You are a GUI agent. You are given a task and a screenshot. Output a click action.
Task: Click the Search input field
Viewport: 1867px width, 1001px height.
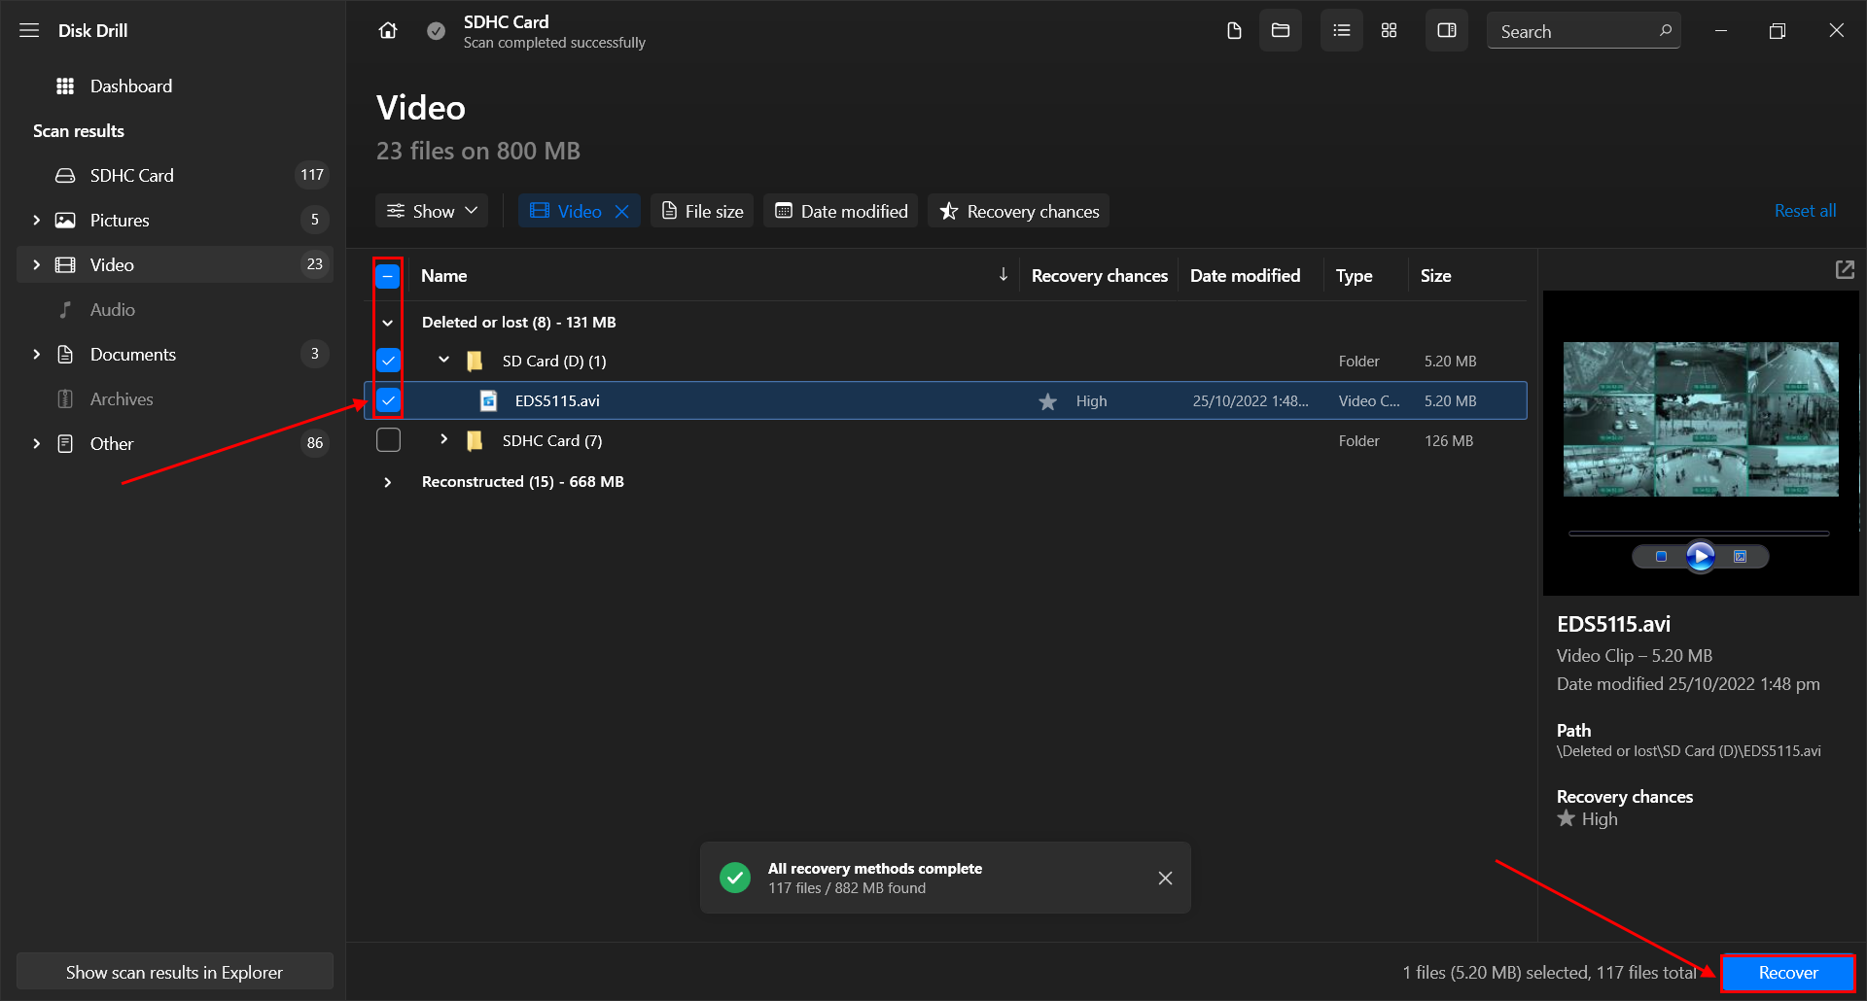[x=1583, y=31]
